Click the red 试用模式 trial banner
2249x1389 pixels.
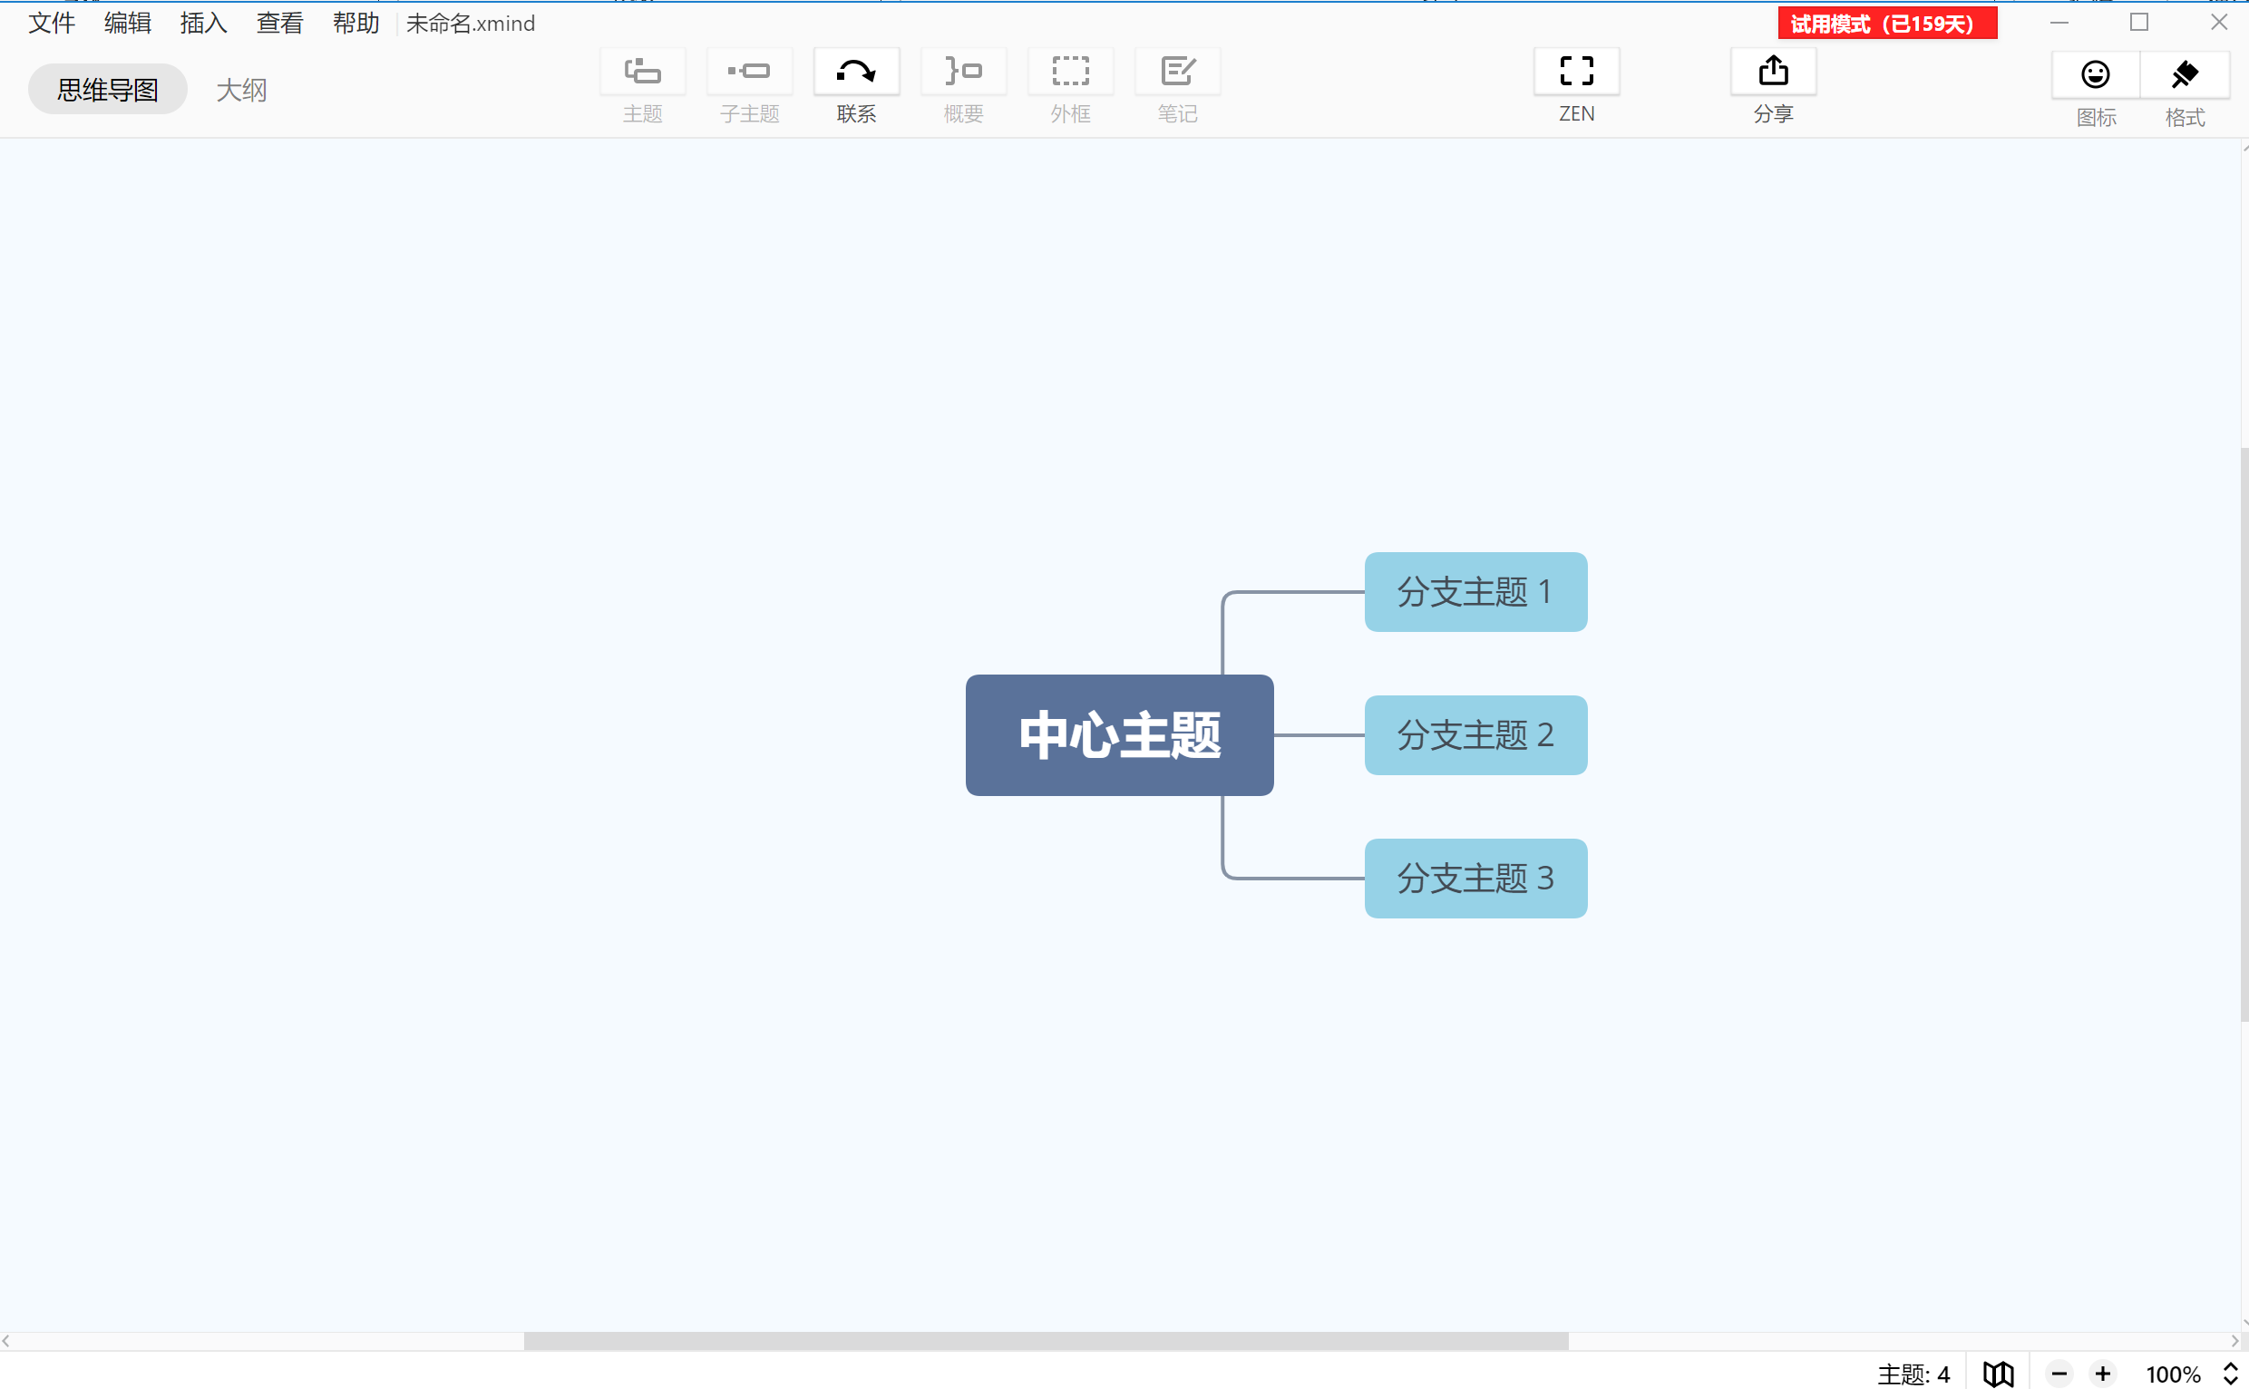click(1887, 24)
